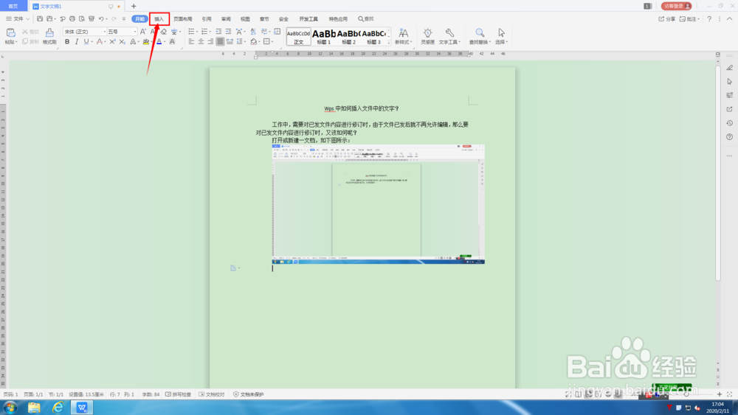Toggle 拼写检查 in status bar
The width and height of the screenshot is (738, 415).
(x=178, y=394)
